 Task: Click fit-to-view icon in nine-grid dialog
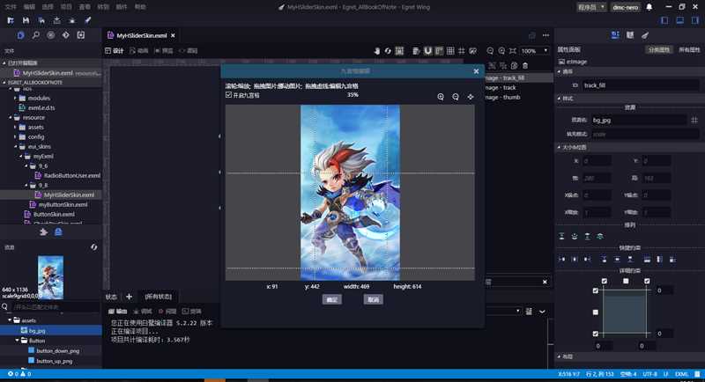click(471, 97)
